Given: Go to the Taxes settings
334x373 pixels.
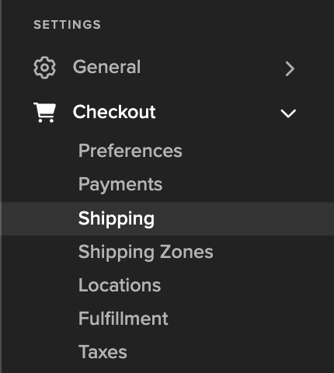Looking at the screenshot, I should pos(103,352).
